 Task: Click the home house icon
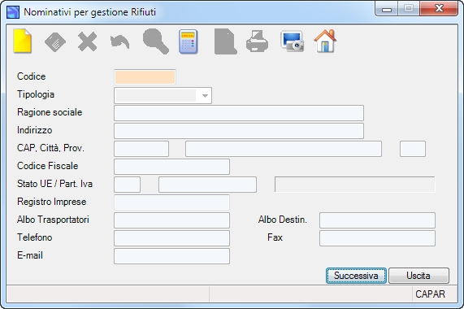325,41
